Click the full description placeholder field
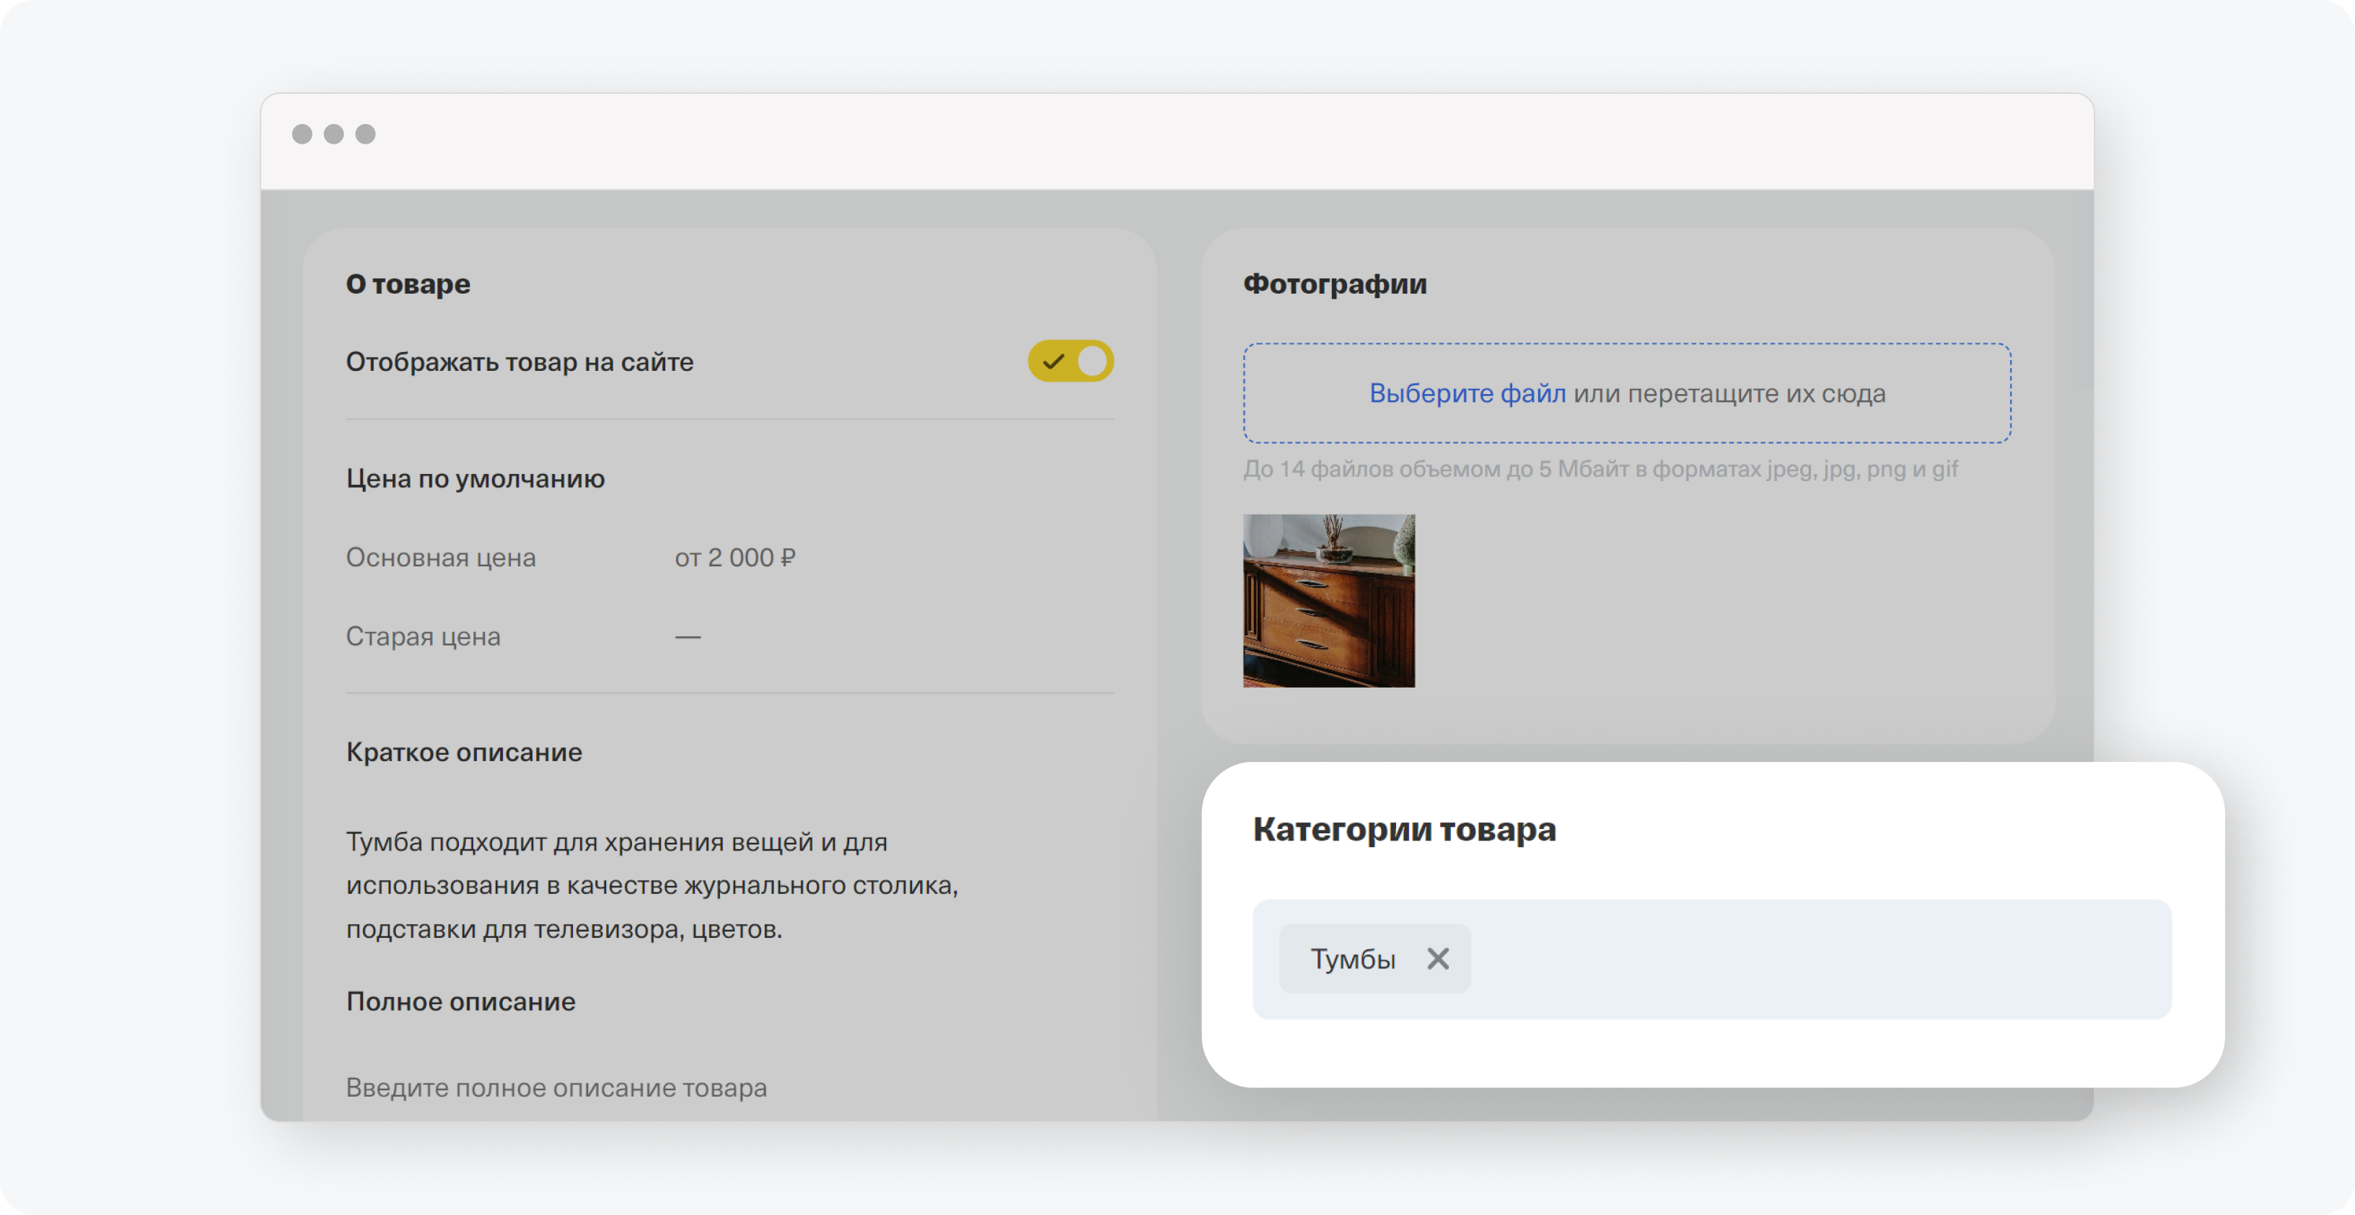 [556, 1087]
